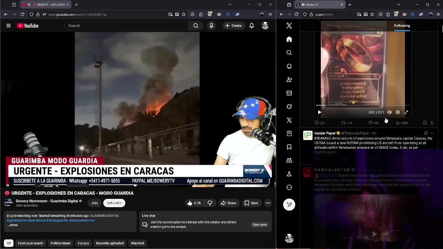
Task: Open the more menu on Insider Paper's post
Action: 432,133
